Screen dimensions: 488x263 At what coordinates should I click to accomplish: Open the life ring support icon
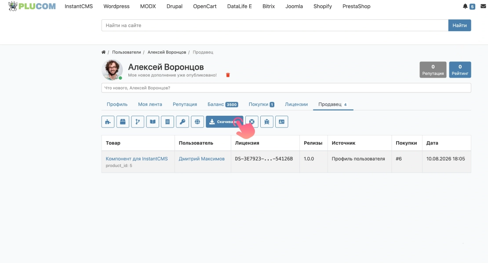252,121
